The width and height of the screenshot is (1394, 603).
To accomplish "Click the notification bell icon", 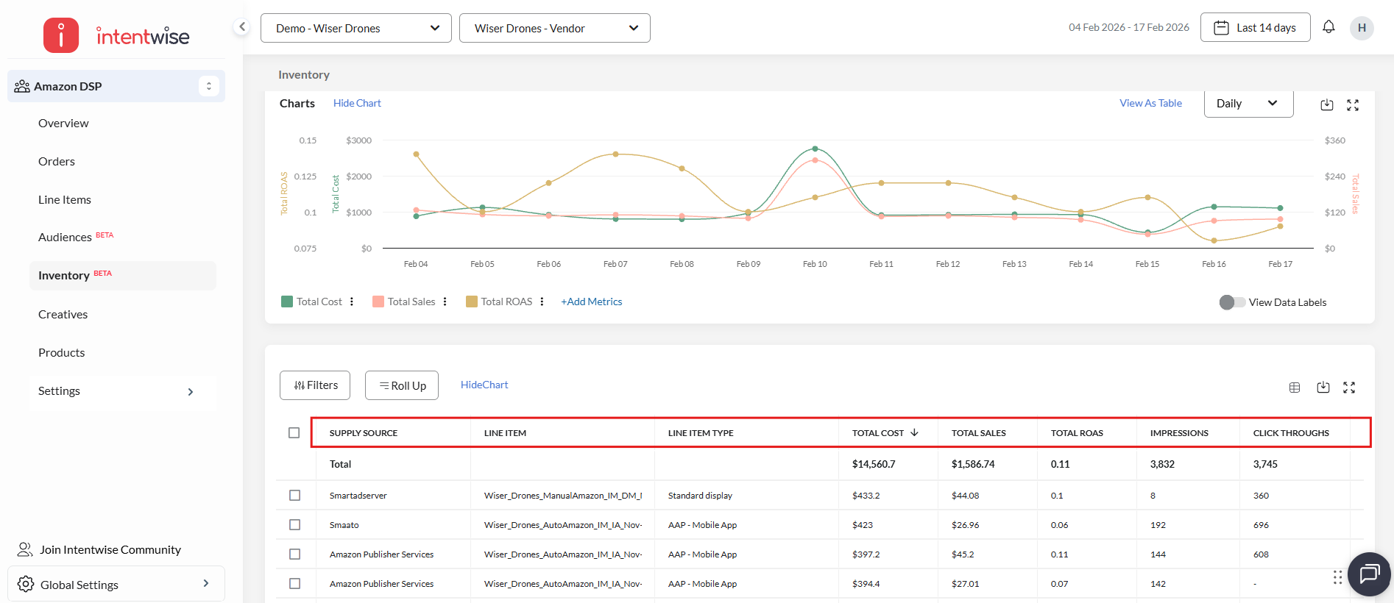I will click(x=1328, y=27).
